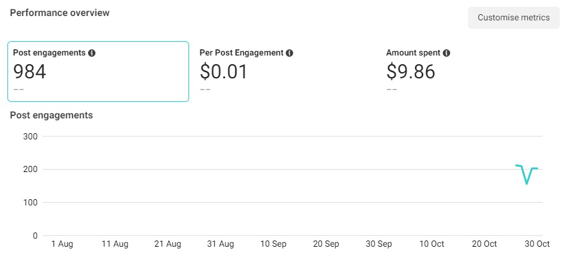Click the Post engagements chart title
Viewport: 569px width, 280px height.
tap(52, 115)
